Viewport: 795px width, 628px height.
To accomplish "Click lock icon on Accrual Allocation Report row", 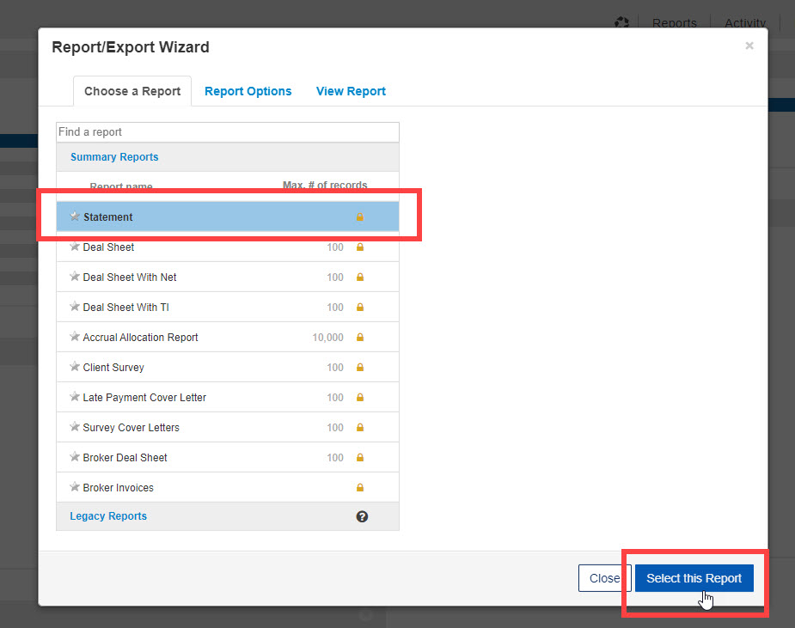I will [359, 338].
